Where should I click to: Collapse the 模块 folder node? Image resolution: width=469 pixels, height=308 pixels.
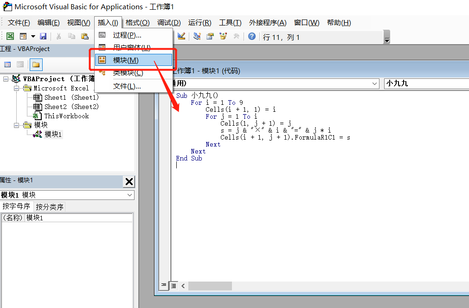[16, 125]
